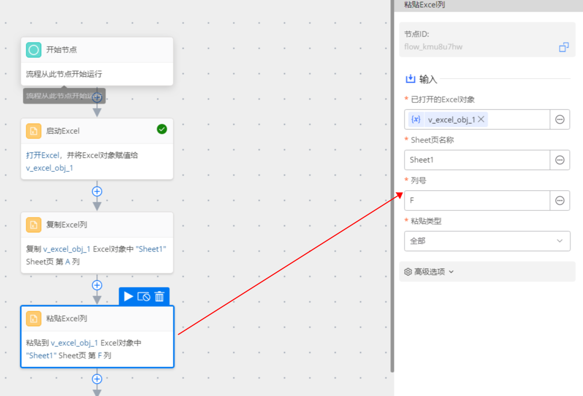This screenshot has width=583, height=396.
Task: Edit the Sheet页名称 field containing Sheet1
Action: [x=477, y=160]
